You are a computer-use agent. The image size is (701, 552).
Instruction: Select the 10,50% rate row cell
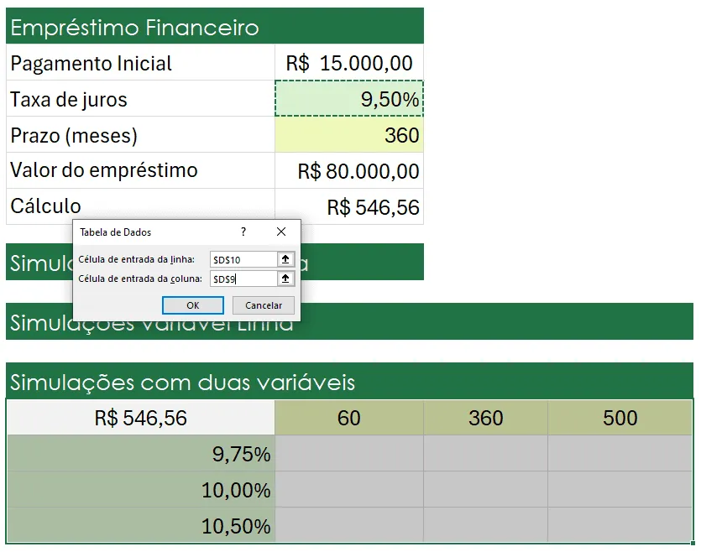point(141,525)
